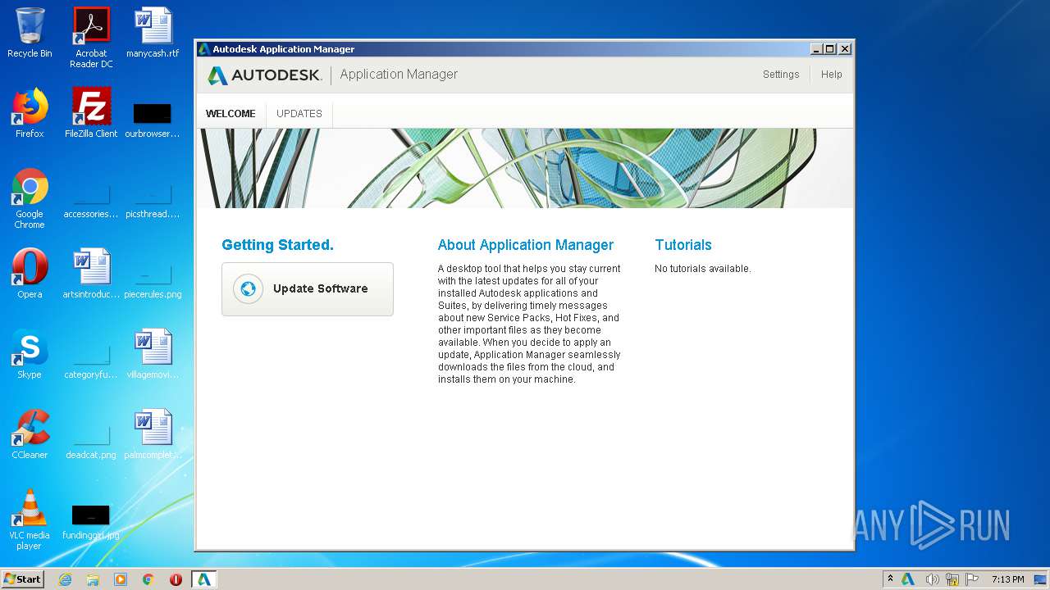Open the Windows Start menu
This screenshot has height=590, width=1050.
23,579
